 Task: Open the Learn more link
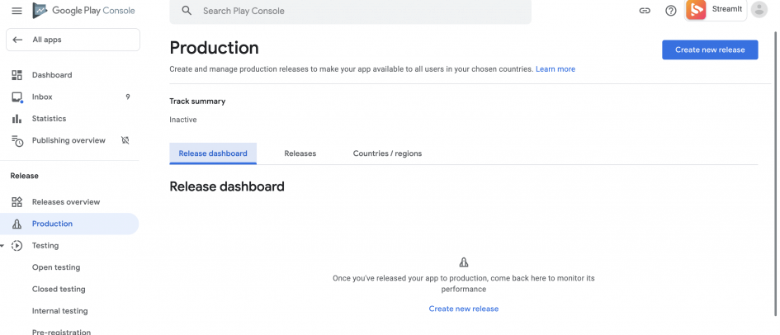tap(555, 69)
